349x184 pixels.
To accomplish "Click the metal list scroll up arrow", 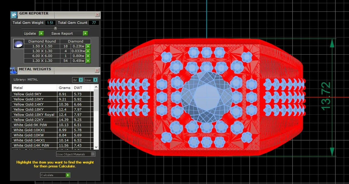I will (96, 87).
